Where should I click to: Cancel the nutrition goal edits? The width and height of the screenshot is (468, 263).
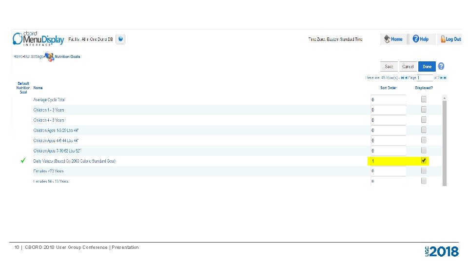(x=408, y=67)
